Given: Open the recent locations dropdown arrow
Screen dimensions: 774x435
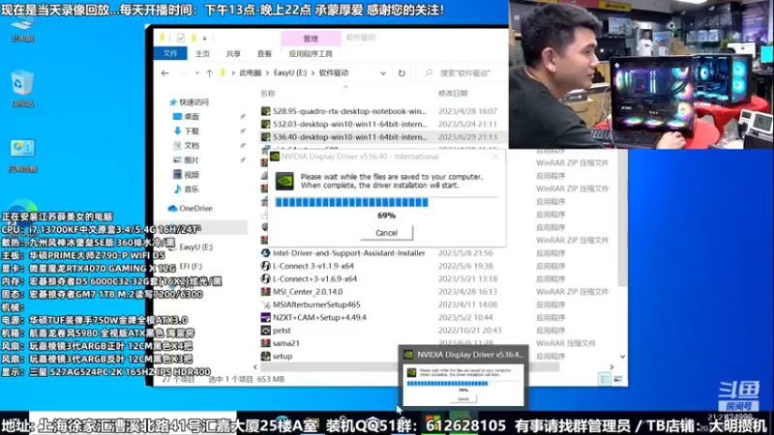Looking at the screenshot, I should 196,73.
